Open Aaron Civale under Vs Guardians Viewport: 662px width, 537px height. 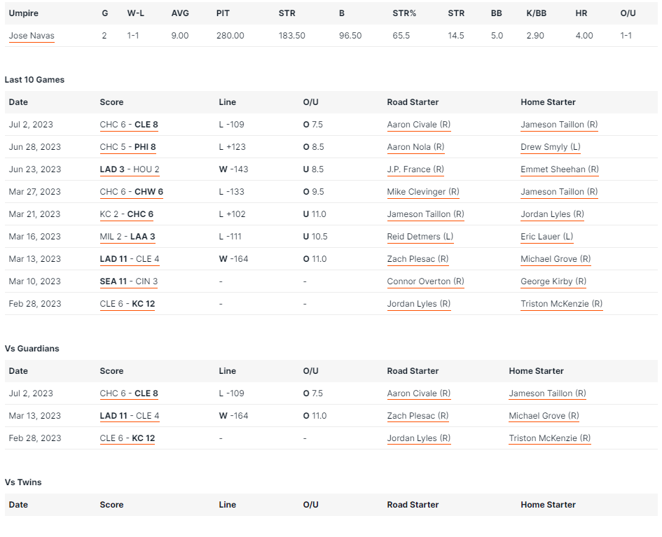(419, 393)
